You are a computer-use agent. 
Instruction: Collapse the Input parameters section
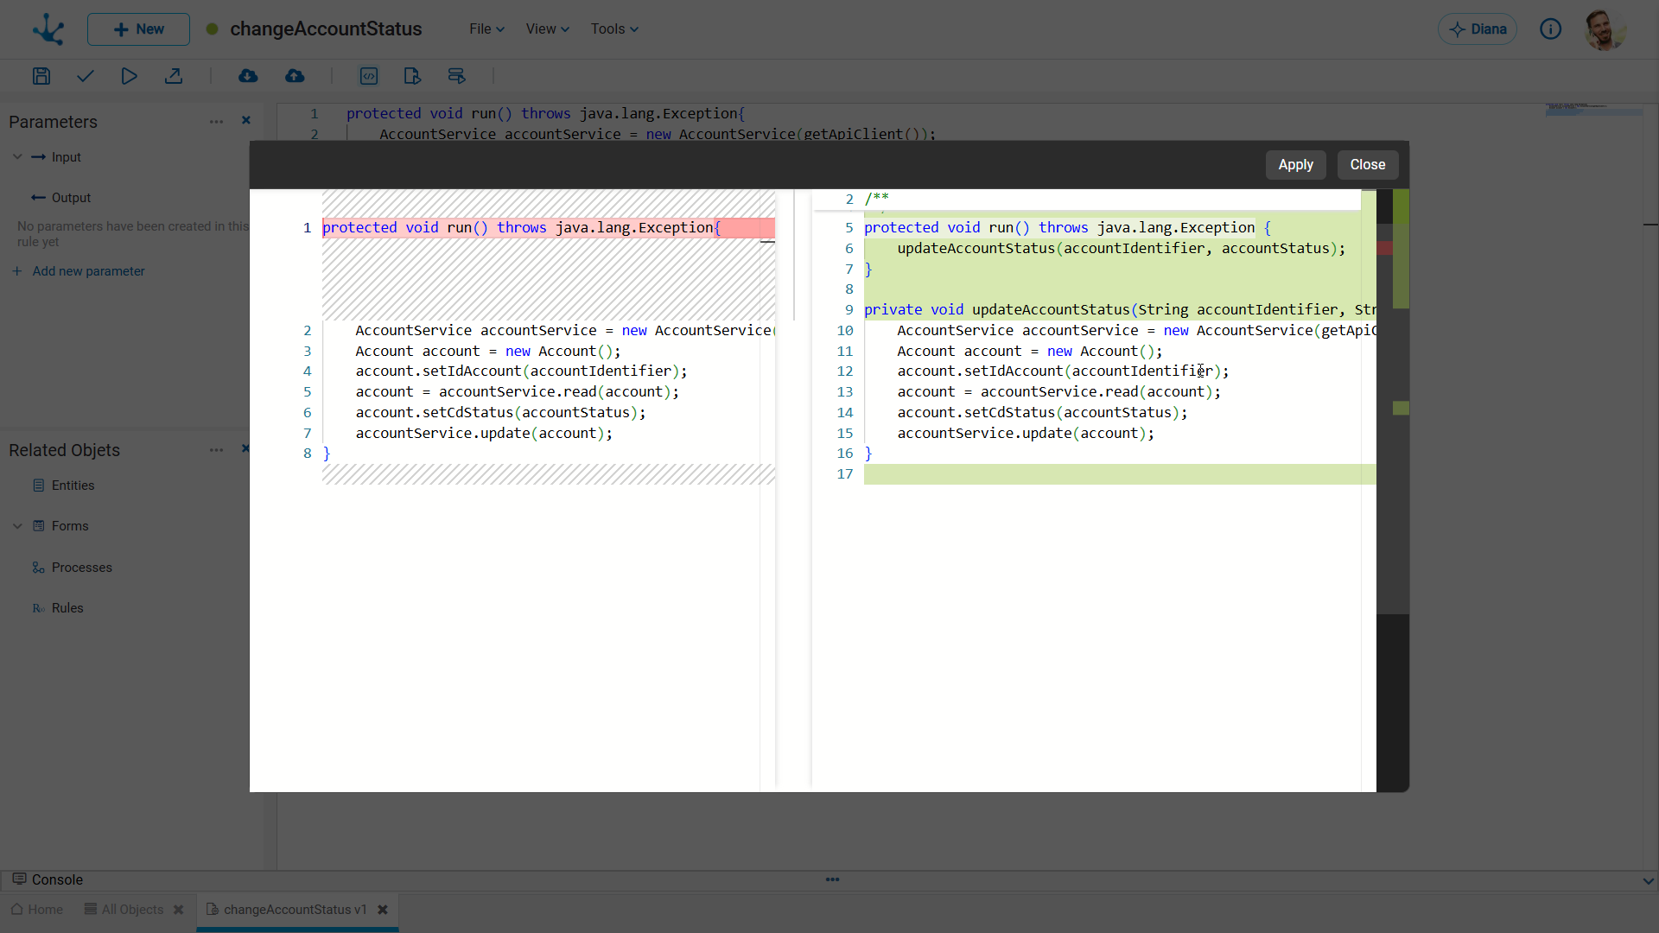pos(17,157)
